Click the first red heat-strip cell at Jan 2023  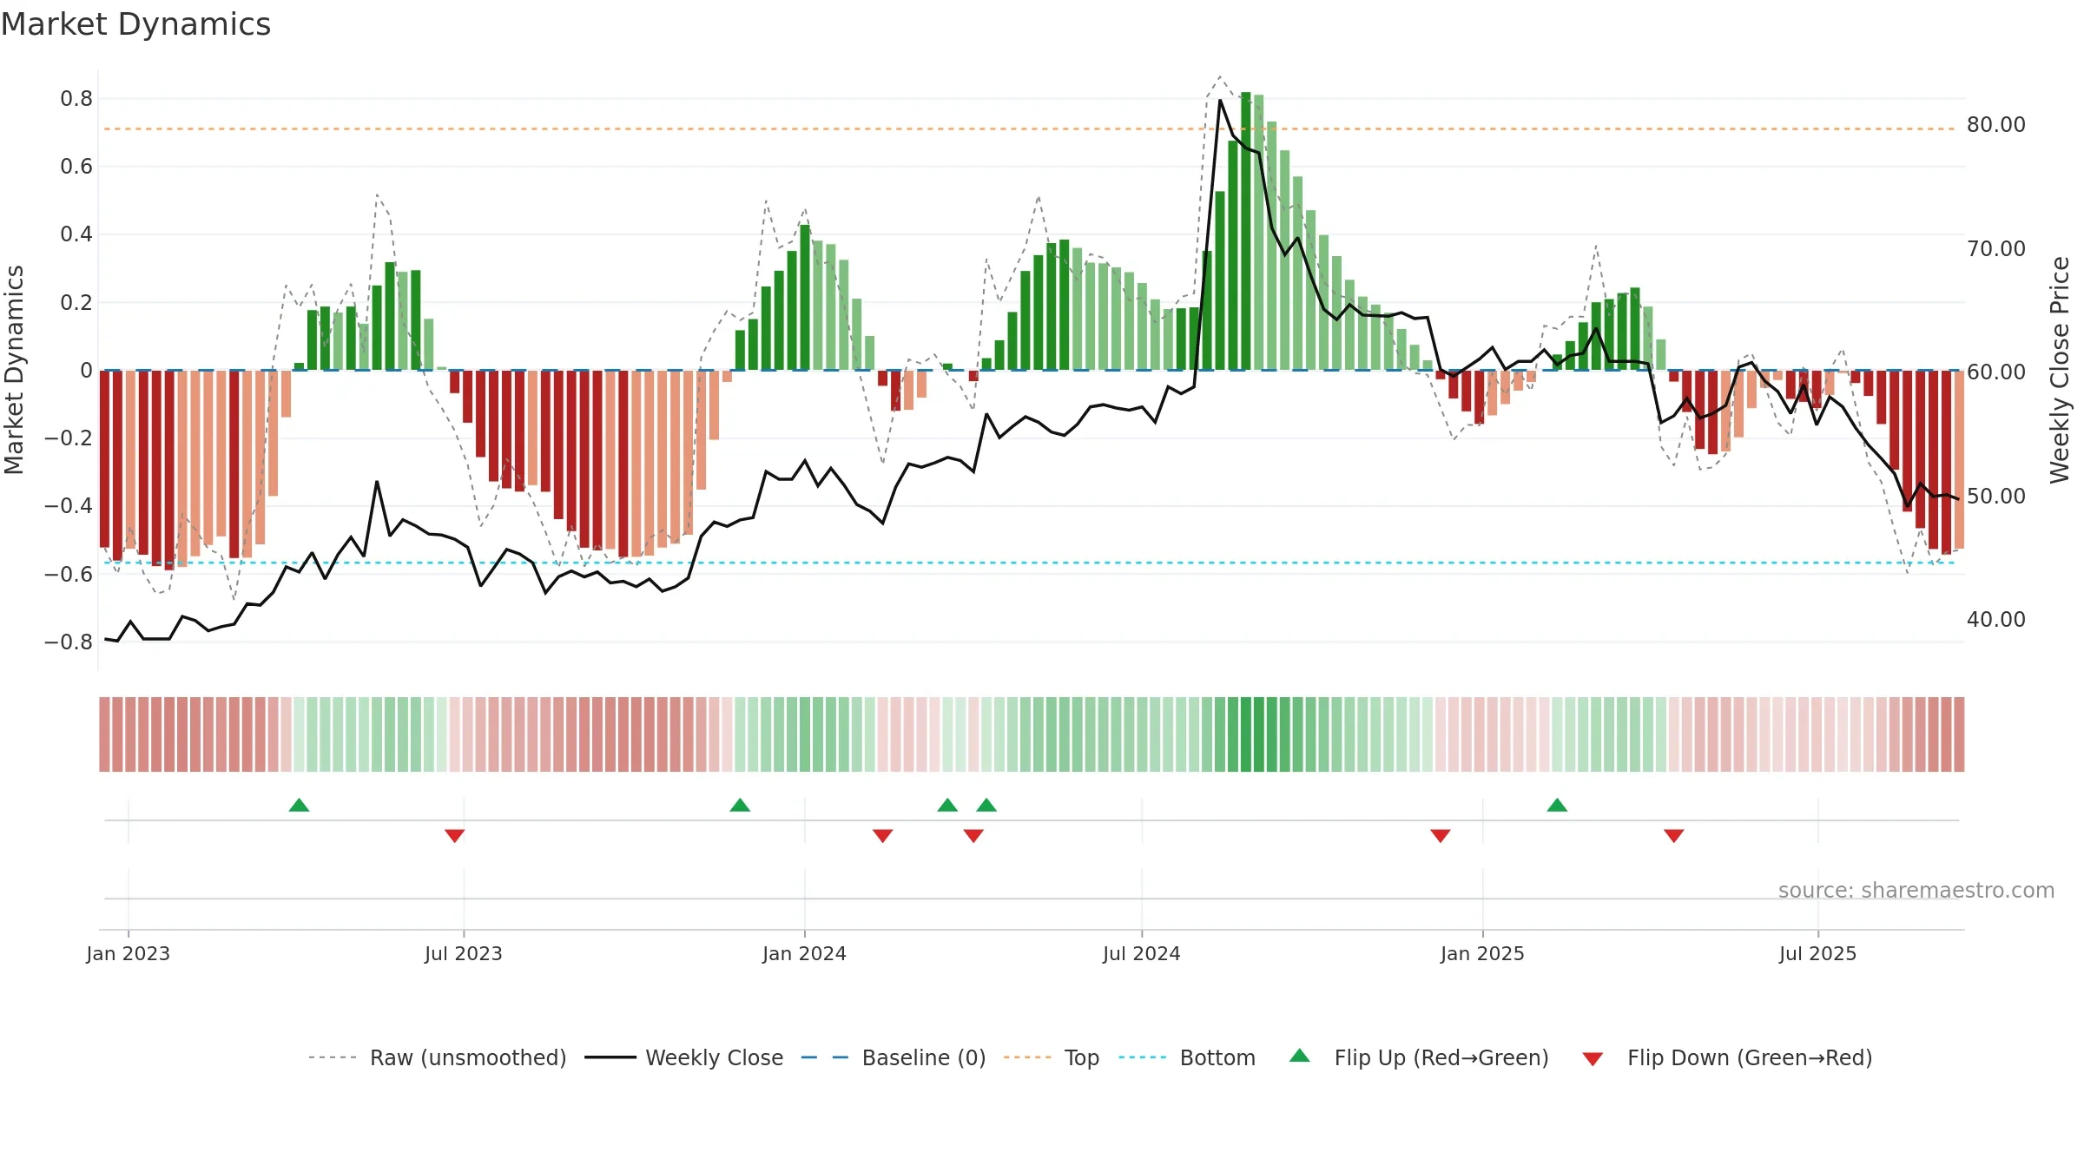104,734
